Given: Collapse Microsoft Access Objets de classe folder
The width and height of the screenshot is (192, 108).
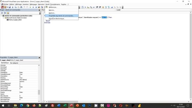Looking at the screenshot, I should click(x=3, y=18).
